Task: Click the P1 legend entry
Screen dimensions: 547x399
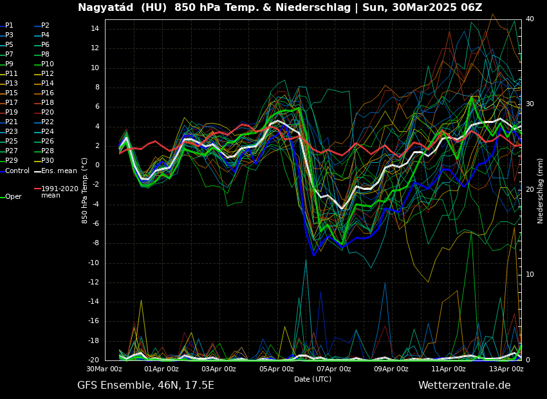Action: pyautogui.click(x=9, y=26)
